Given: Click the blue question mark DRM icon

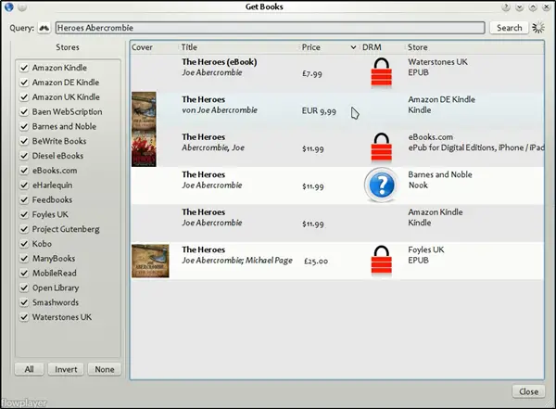Looking at the screenshot, I should click(381, 185).
